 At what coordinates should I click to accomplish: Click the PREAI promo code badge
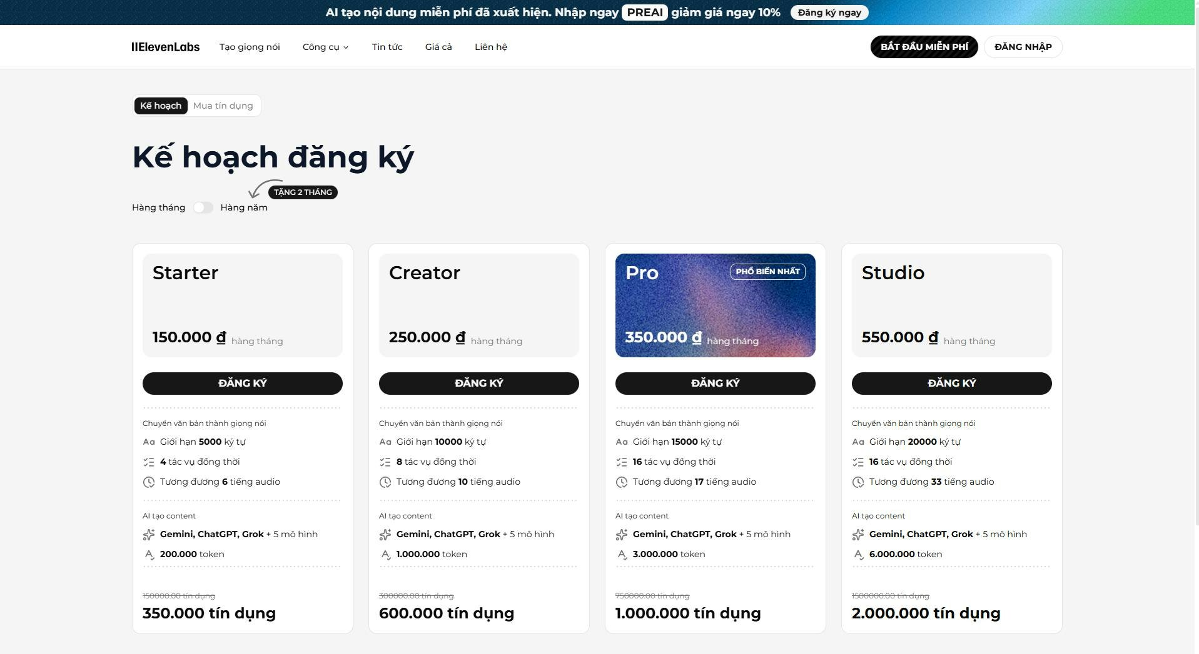[644, 12]
